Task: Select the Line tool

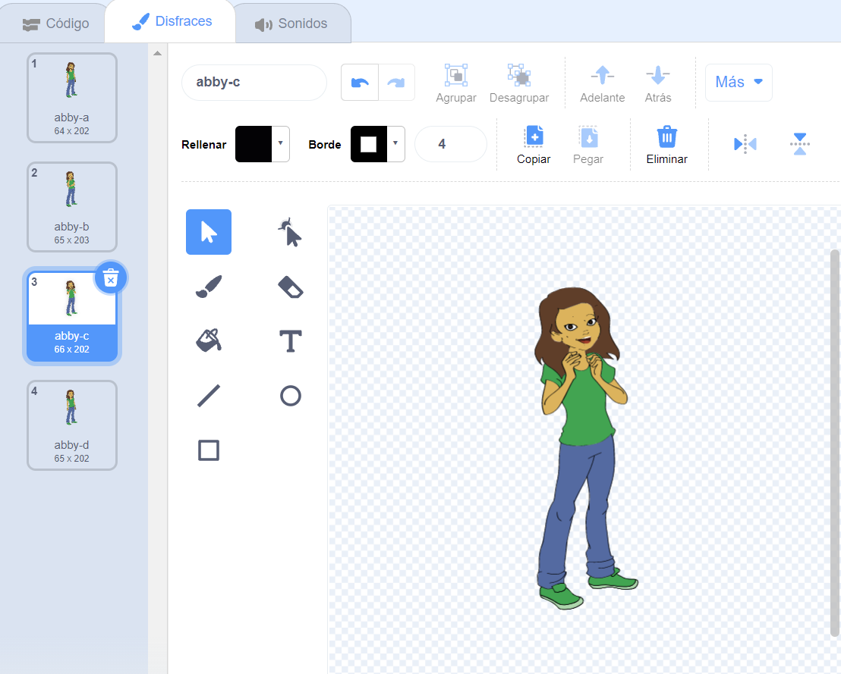Action: (209, 396)
